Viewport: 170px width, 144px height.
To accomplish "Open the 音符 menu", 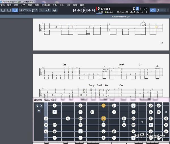I will click(30, 5).
